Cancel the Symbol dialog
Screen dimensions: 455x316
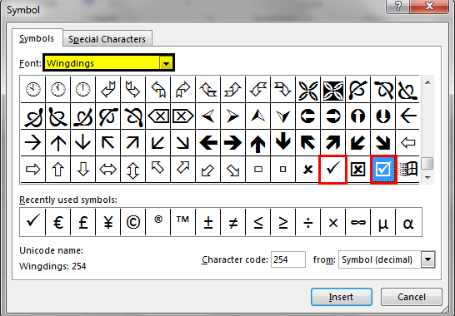coord(412,297)
